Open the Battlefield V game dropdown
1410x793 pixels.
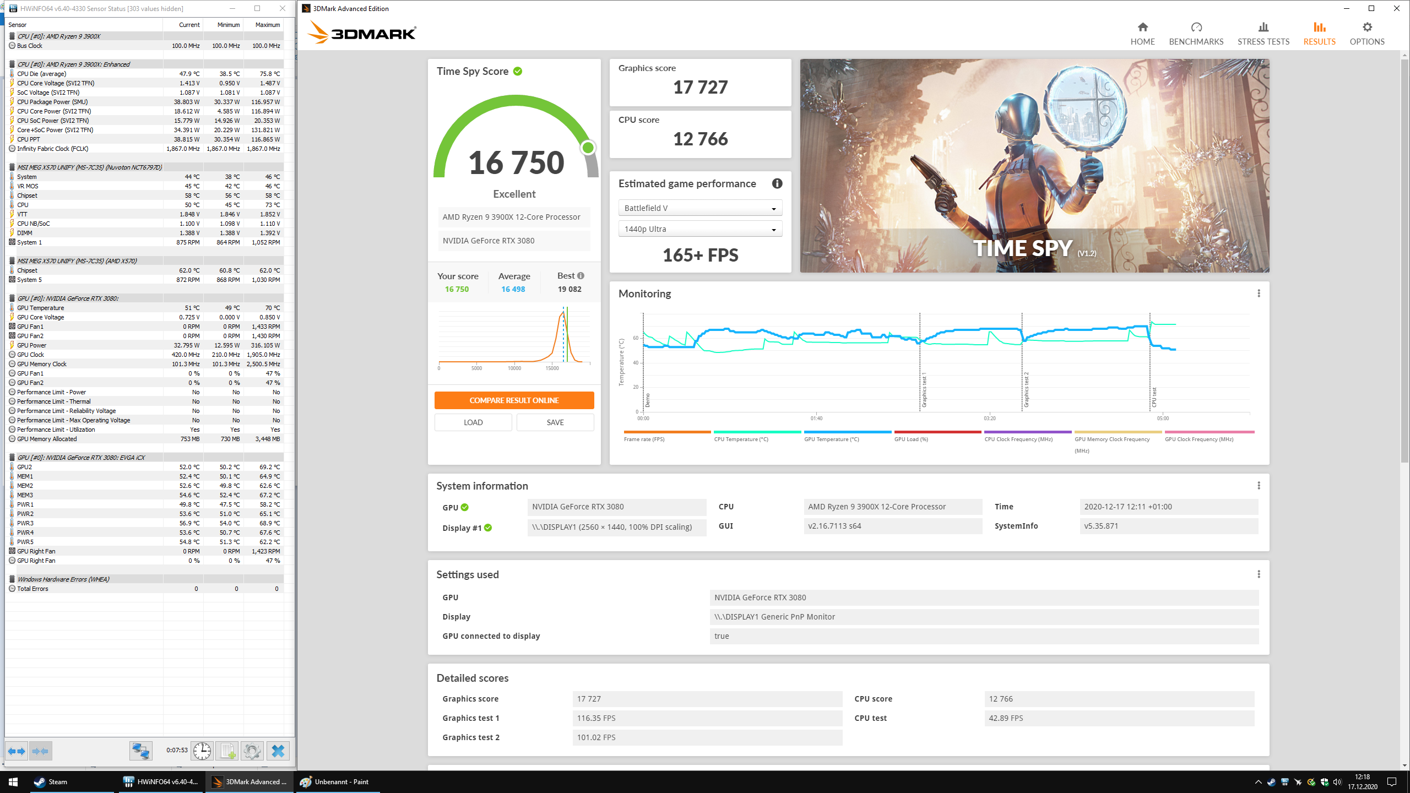pyautogui.click(x=700, y=208)
